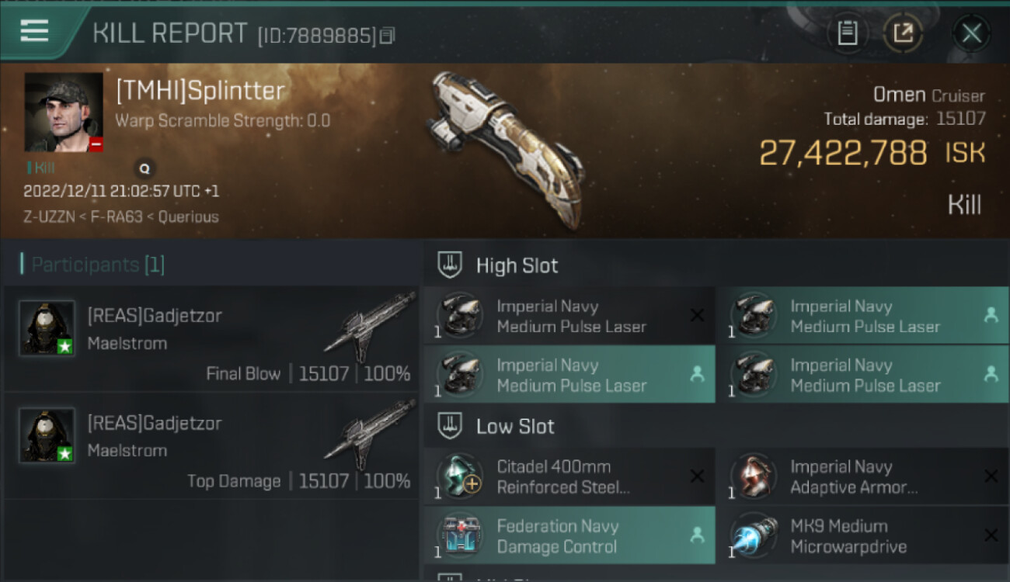Viewport: 1010px width, 582px height.
Task: Click MK9 Medium Microwarpdrive module
Action: tap(863, 535)
